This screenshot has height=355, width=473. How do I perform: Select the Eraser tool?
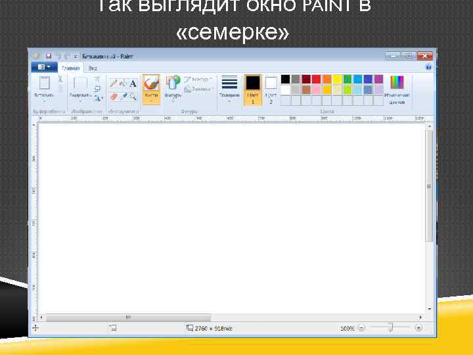(114, 97)
